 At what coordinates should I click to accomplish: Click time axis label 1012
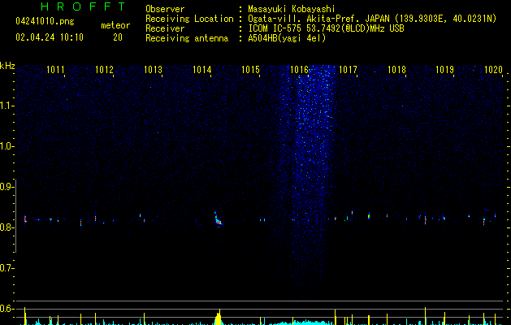[x=104, y=70]
